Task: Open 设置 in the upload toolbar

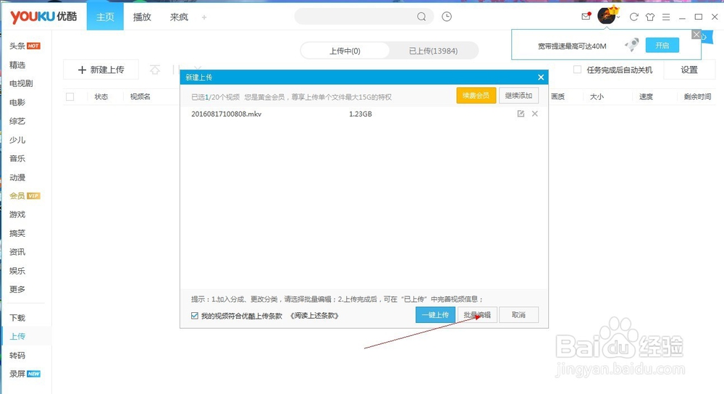Action: coord(689,70)
